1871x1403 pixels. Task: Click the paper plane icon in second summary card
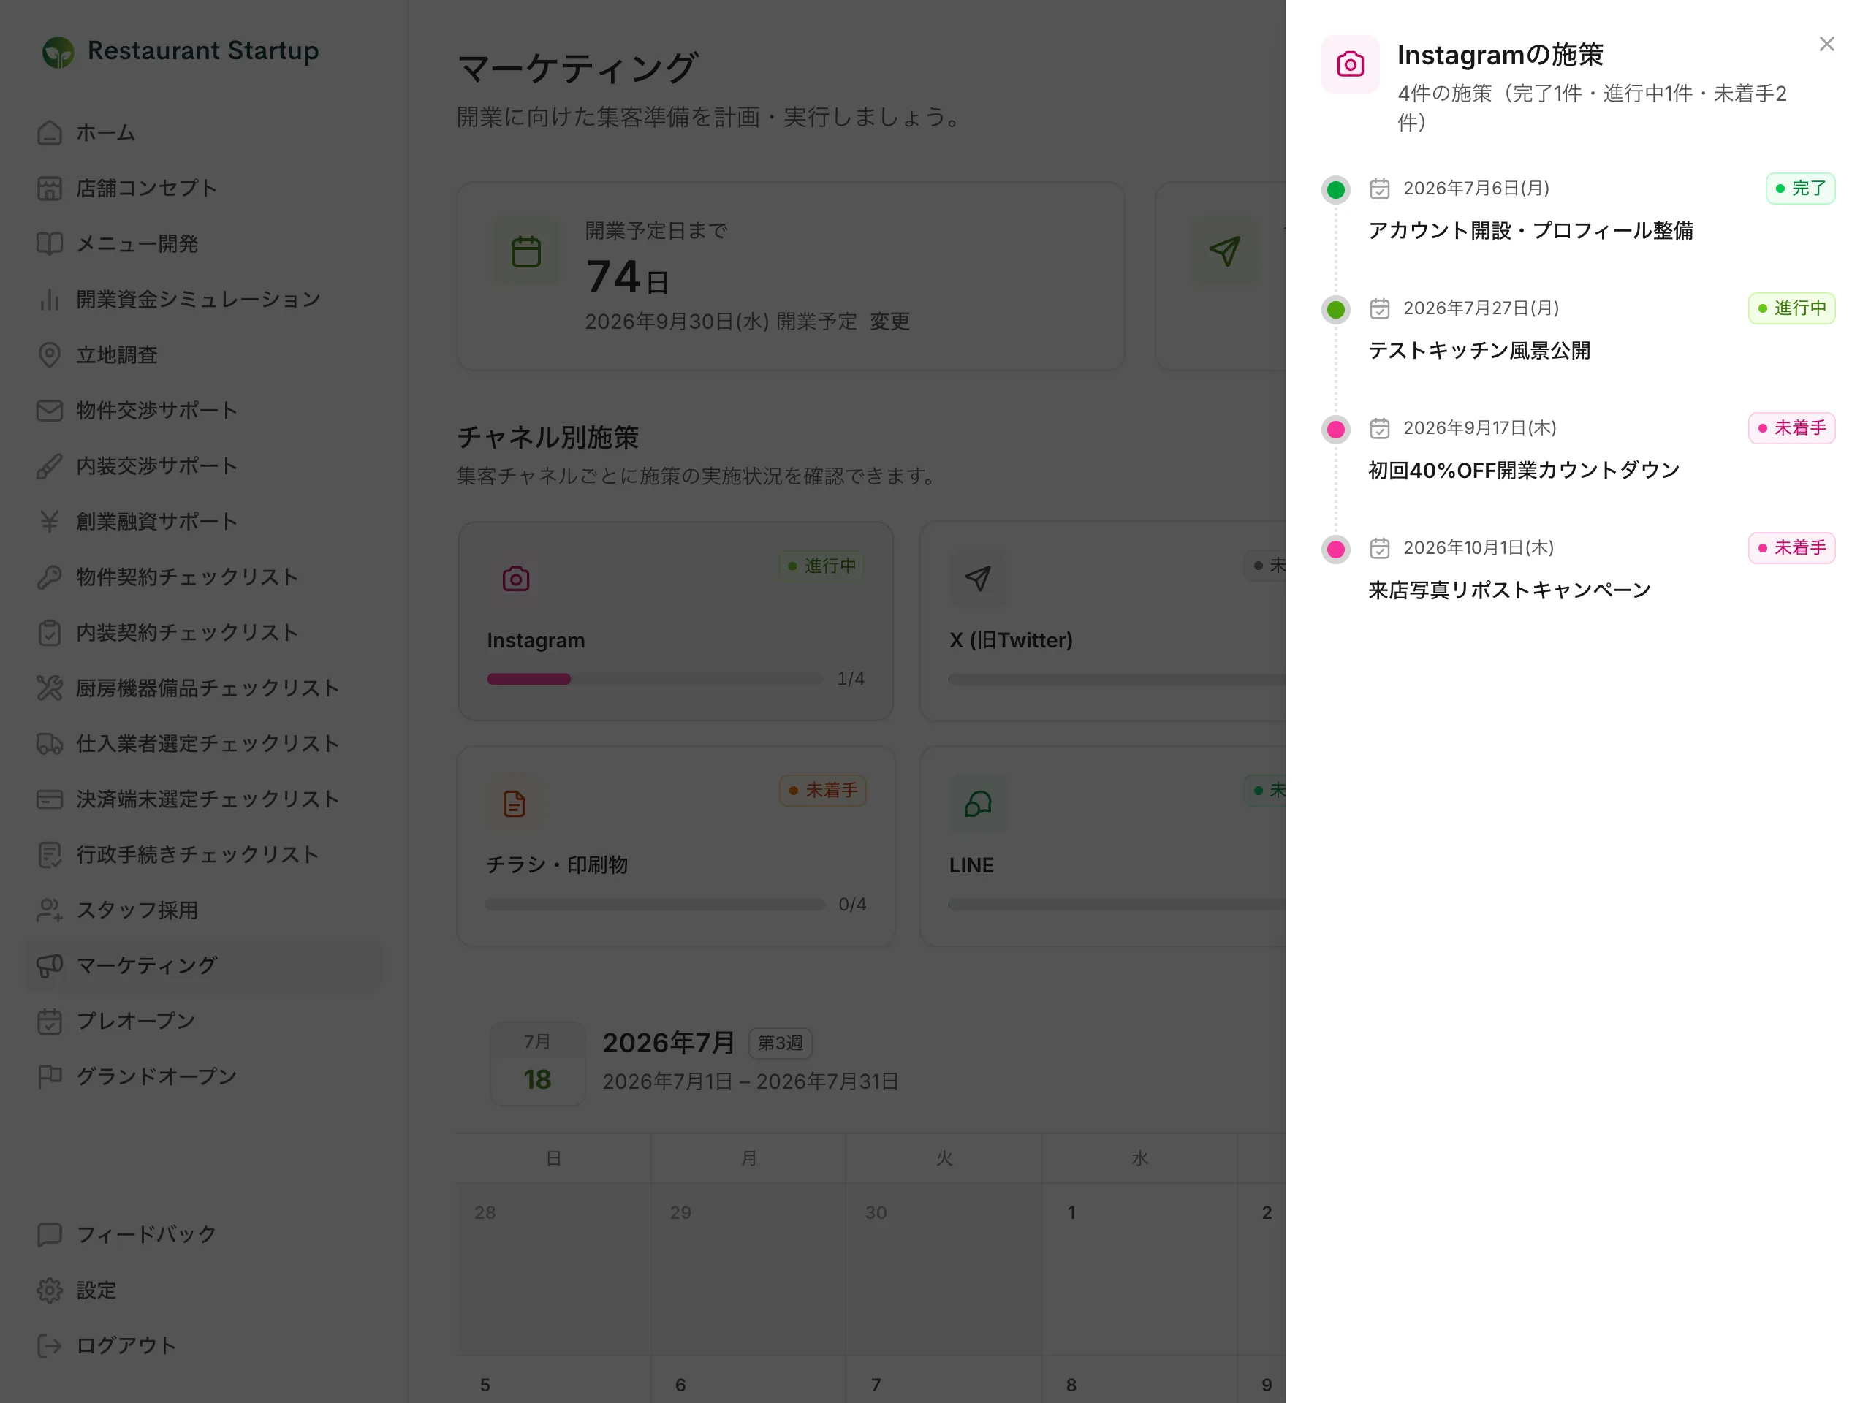click(x=1224, y=252)
